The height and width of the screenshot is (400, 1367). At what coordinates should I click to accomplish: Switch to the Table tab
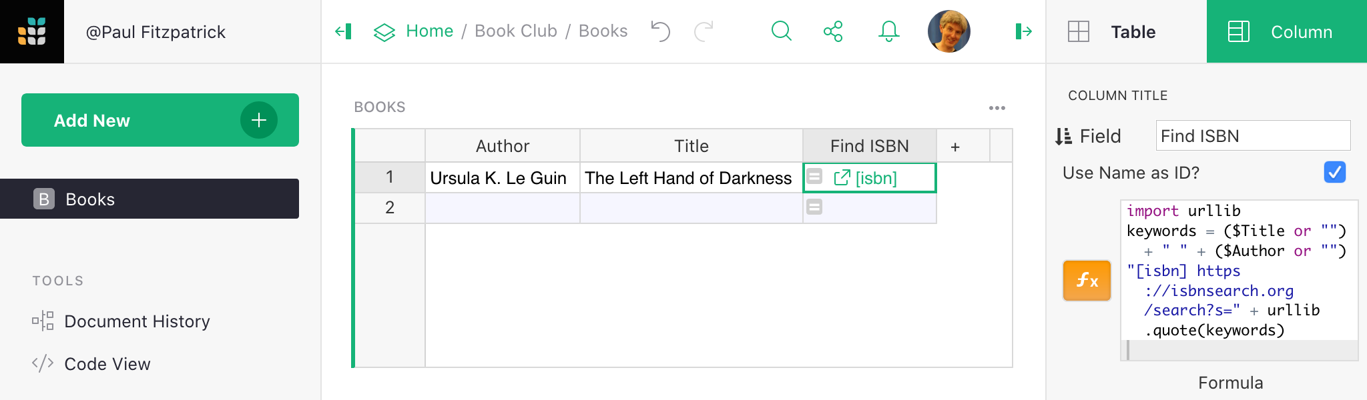[x=1126, y=32]
